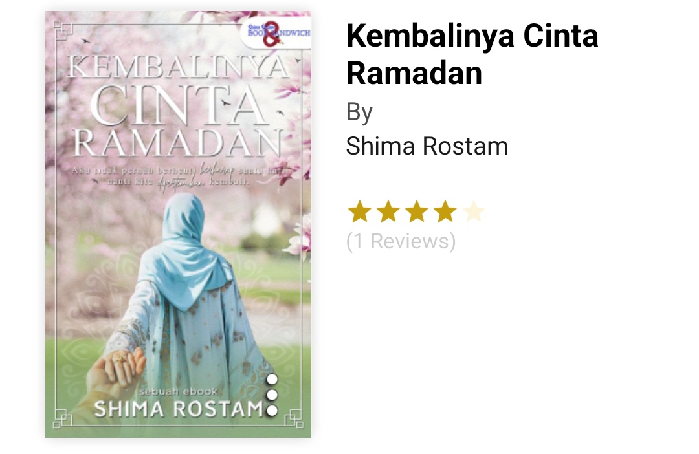The image size is (699, 454).
Task: Open author Shima Rostam's page
Action: click(x=427, y=146)
